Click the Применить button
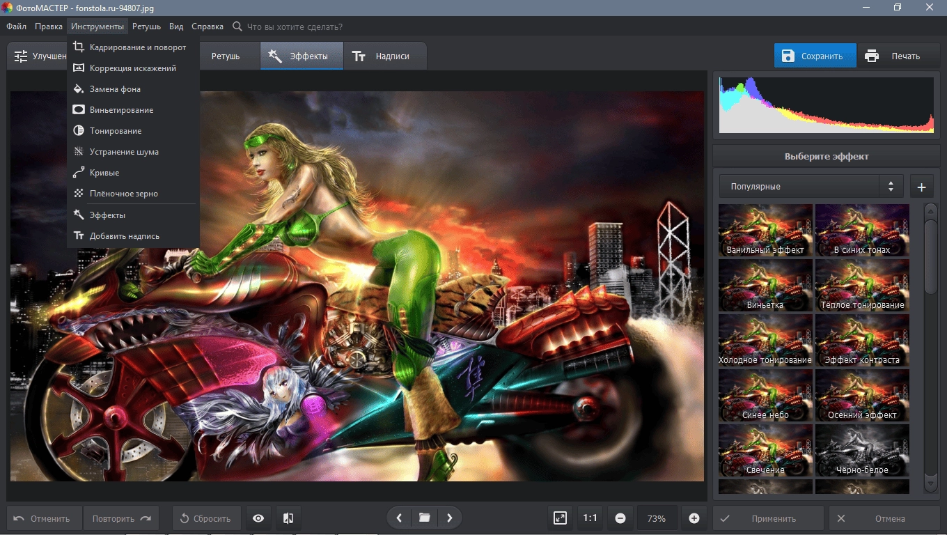 tap(767, 518)
